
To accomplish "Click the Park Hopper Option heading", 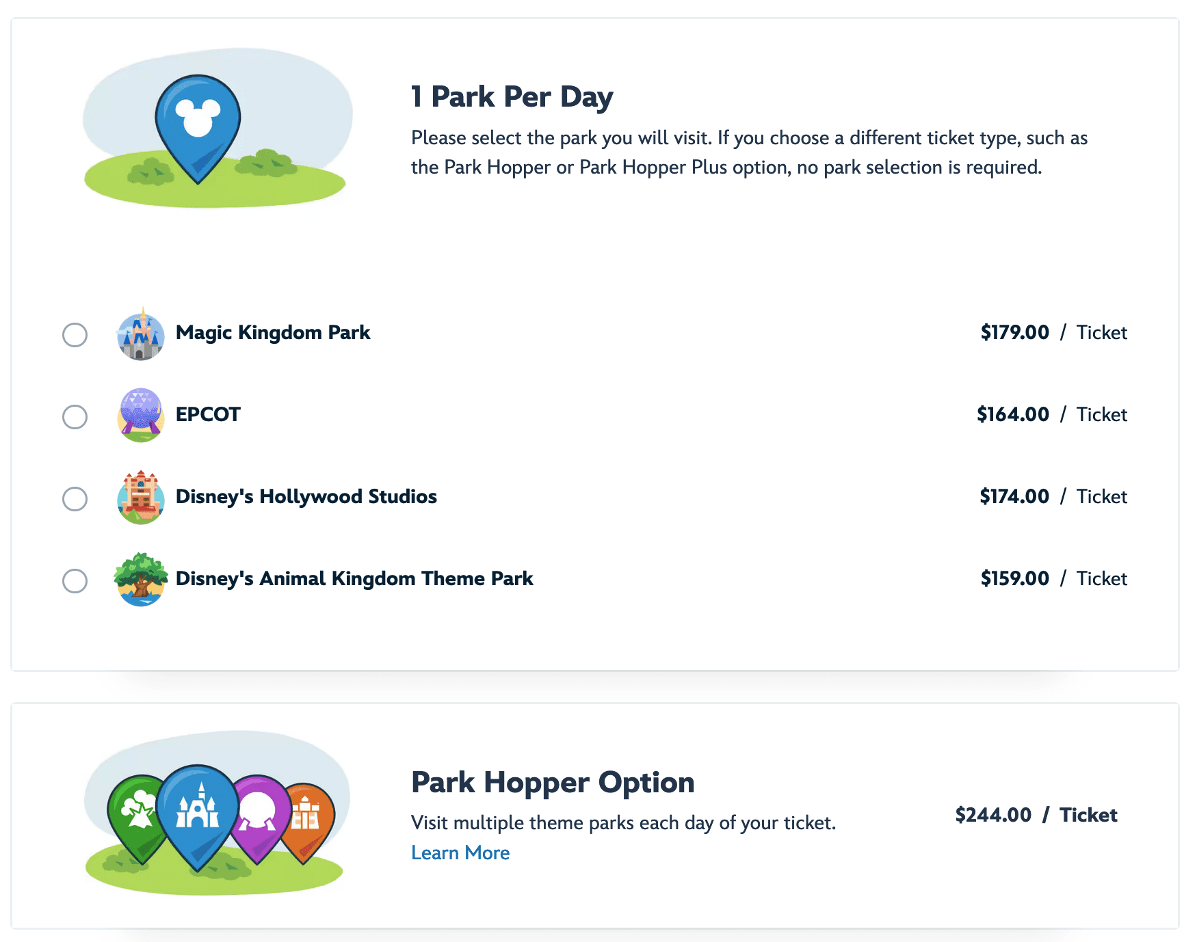I will (x=553, y=782).
